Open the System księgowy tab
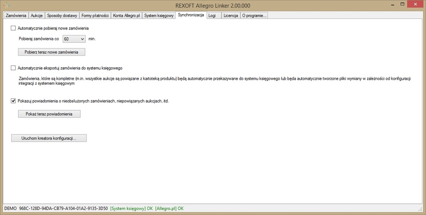This screenshot has width=426, height=215. [x=159, y=15]
